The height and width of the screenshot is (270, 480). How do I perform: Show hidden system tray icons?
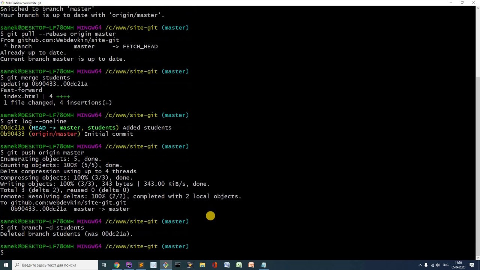pyautogui.click(x=420, y=265)
